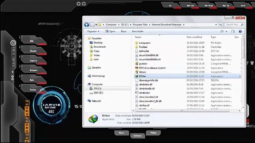Select the idmcchandler2.dll file row
This screenshot has width=255, height=143.
click(x=188, y=97)
